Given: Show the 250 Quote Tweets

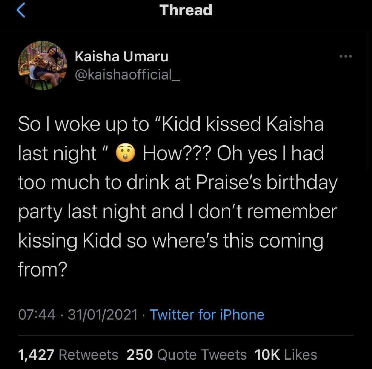Looking at the screenshot, I should (x=186, y=355).
